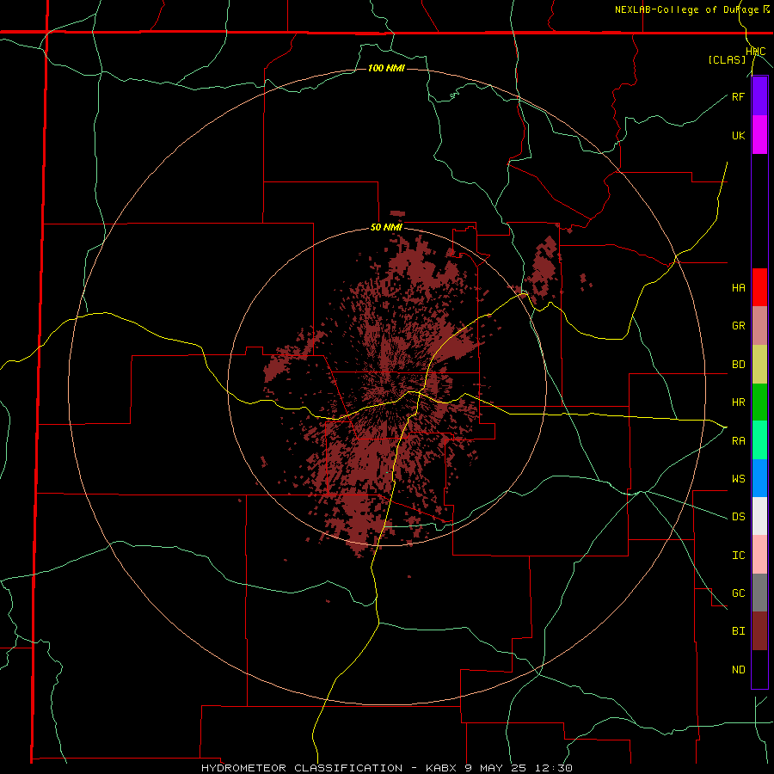Click the UK legend label

click(x=738, y=135)
